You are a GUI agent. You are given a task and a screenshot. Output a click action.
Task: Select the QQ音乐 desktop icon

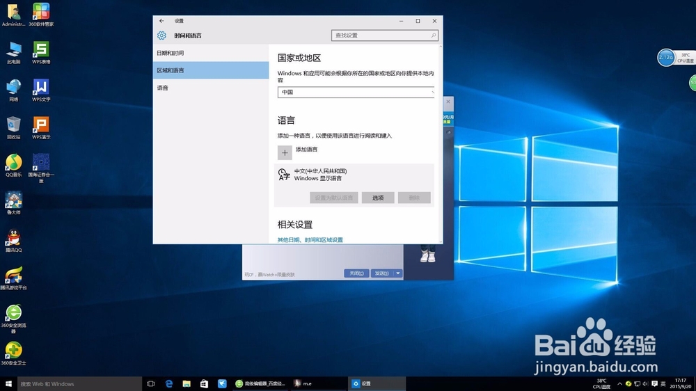(13, 166)
